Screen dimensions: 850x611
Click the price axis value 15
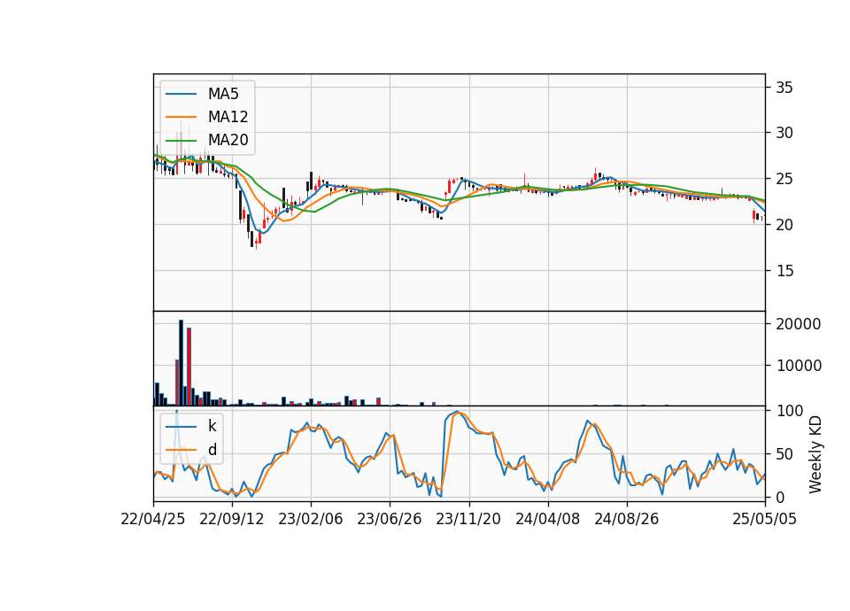point(784,271)
